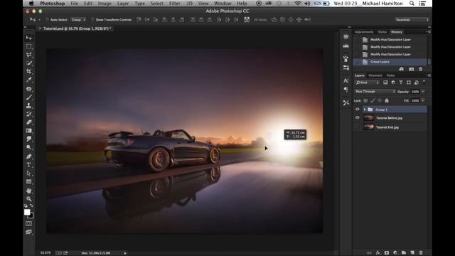Select the Dodge tool
Viewport: 455px width, 256px height.
28,148
